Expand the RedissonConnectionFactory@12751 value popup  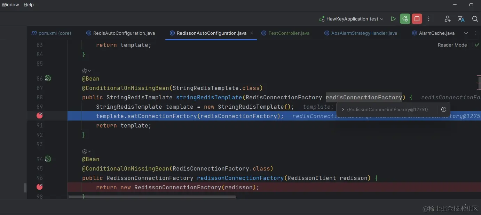coord(343,109)
